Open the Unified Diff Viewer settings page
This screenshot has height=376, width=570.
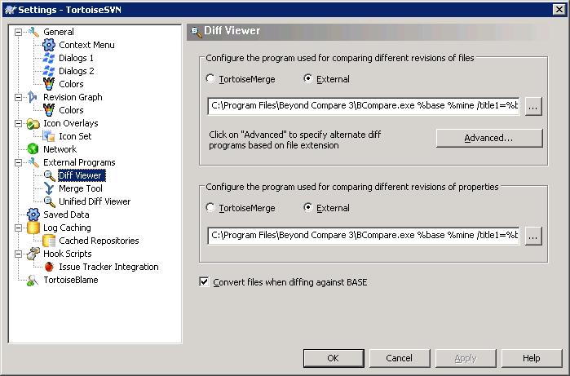(x=95, y=201)
